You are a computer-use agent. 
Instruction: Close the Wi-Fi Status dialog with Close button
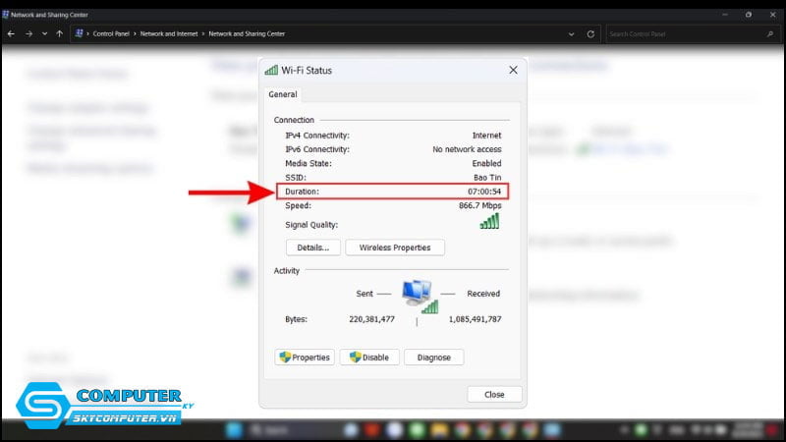494,394
